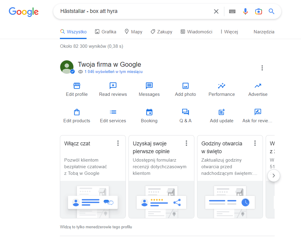
Task: Open the Narzędzia search tools
Action: [x=264, y=32]
